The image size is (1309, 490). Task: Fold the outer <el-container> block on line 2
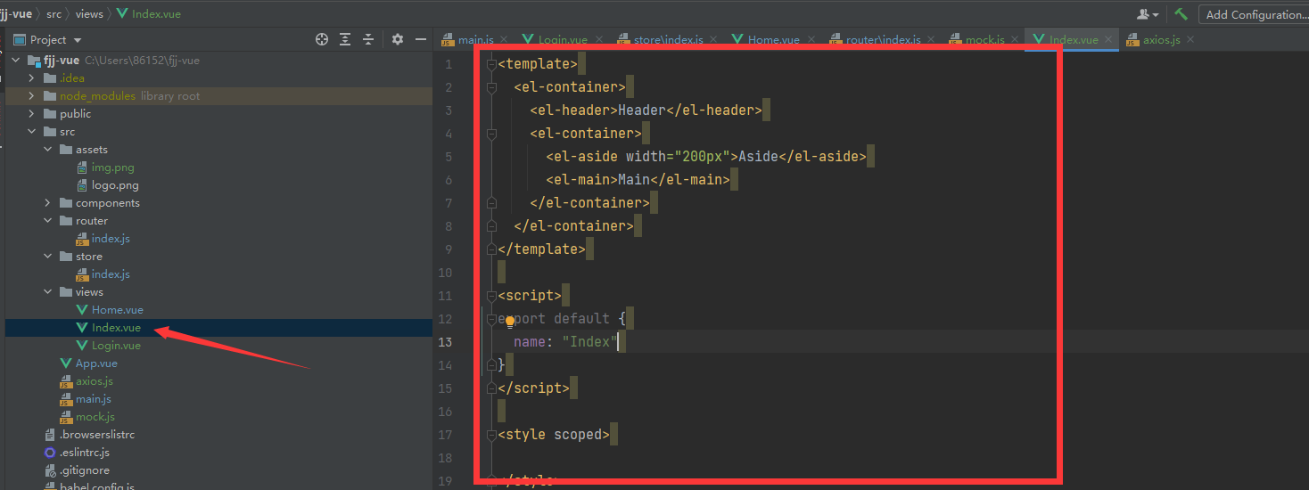tap(490, 87)
